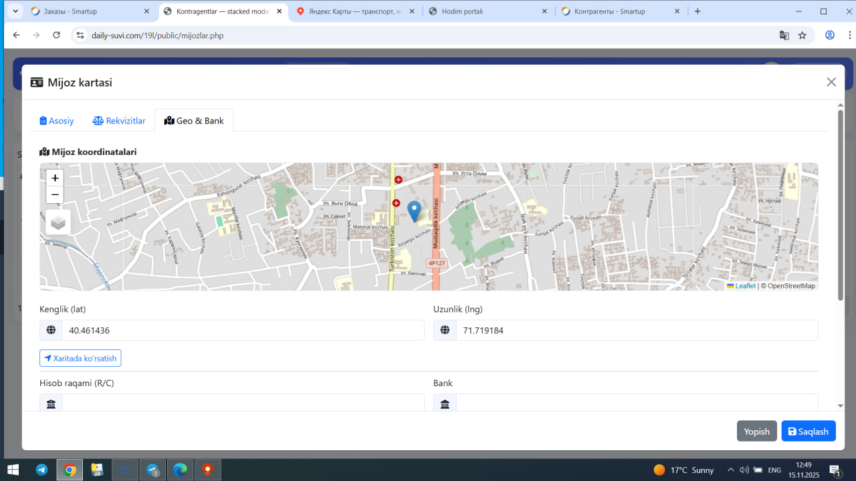Click the Kenglik (lat) input field
856x481 pixels.
(x=243, y=330)
